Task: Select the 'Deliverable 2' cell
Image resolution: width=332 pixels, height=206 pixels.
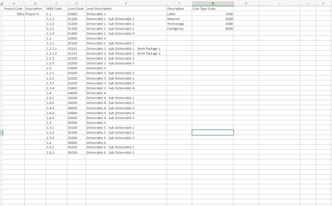Action: coord(126,38)
